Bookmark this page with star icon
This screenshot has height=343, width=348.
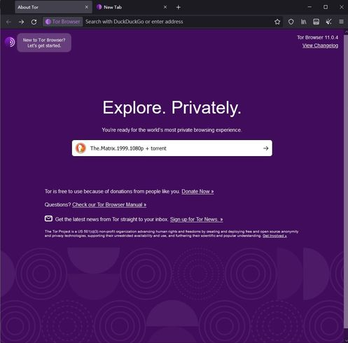point(277,22)
